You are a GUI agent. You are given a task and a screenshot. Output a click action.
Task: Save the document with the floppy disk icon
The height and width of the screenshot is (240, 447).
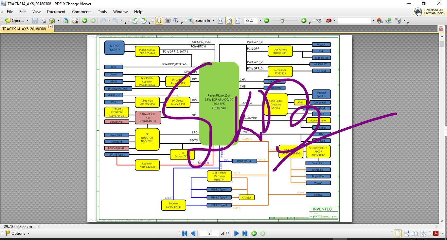click(x=35, y=21)
